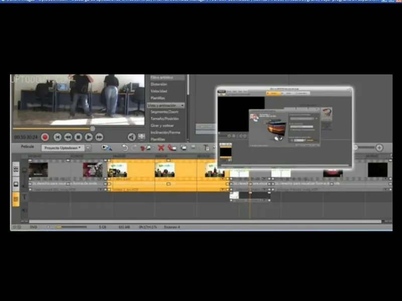402x301 pixels.
Task: Undo the last action
Action: pos(125,147)
